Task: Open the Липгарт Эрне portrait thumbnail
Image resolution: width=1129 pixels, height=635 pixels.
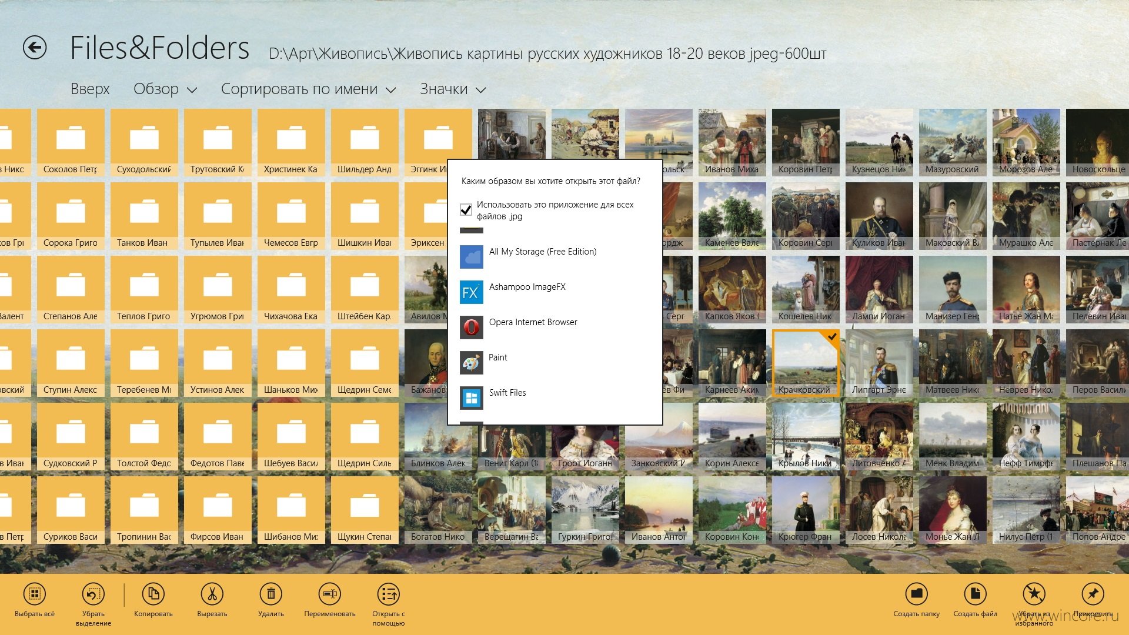Action: pyautogui.click(x=879, y=363)
